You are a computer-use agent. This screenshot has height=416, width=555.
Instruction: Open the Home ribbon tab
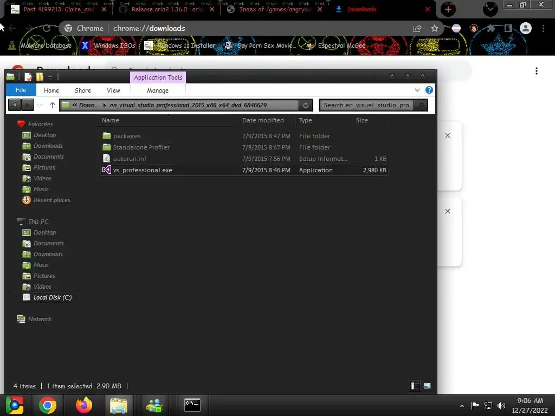pyautogui.click(x=51, y=90)
